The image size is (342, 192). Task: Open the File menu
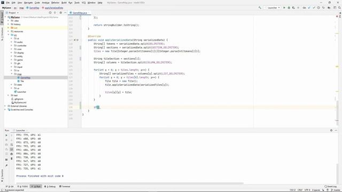pos(8,3)
